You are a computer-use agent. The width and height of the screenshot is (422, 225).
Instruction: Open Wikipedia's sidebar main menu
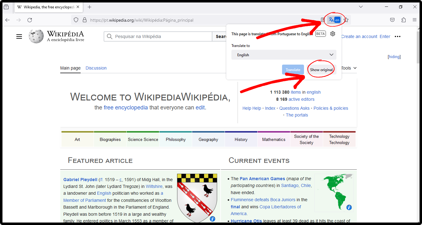19,36
